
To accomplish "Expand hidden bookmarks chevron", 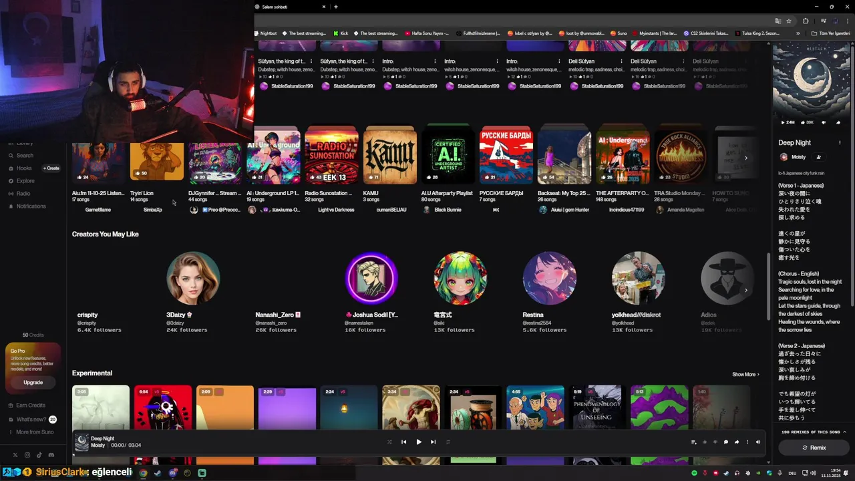I will [798, 33].
